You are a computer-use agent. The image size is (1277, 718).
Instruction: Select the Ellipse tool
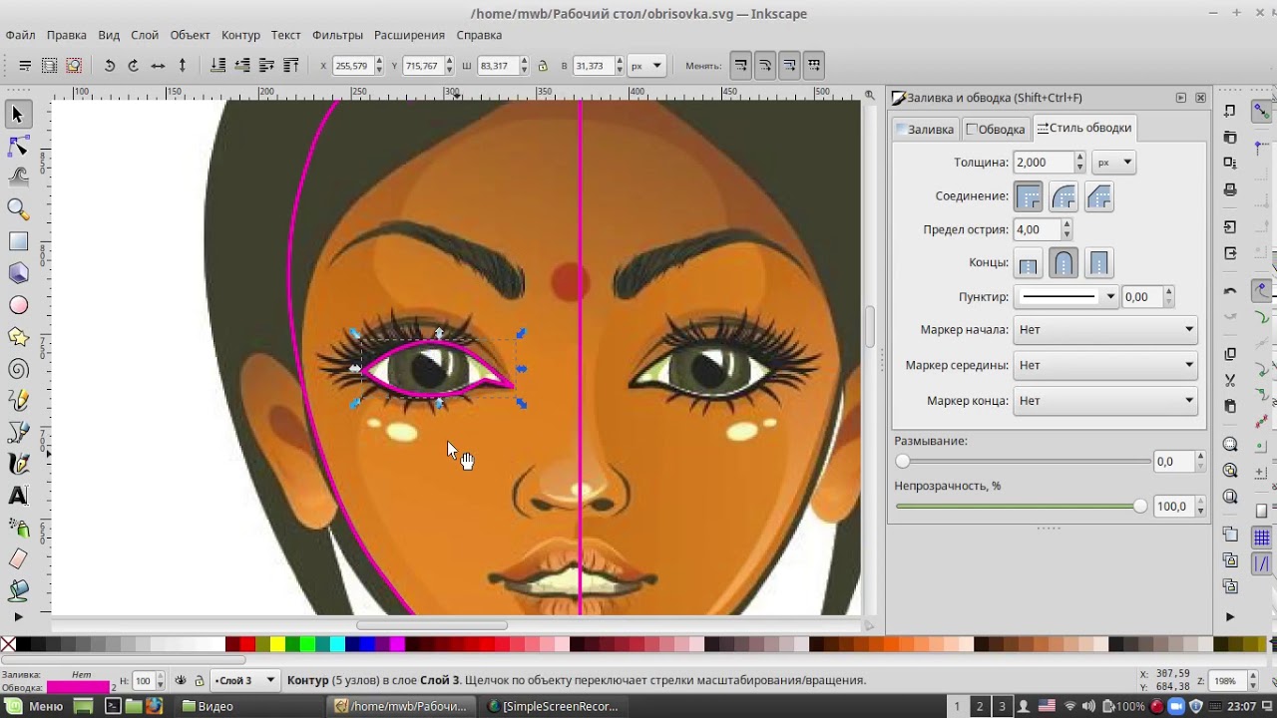pos(17,305)
